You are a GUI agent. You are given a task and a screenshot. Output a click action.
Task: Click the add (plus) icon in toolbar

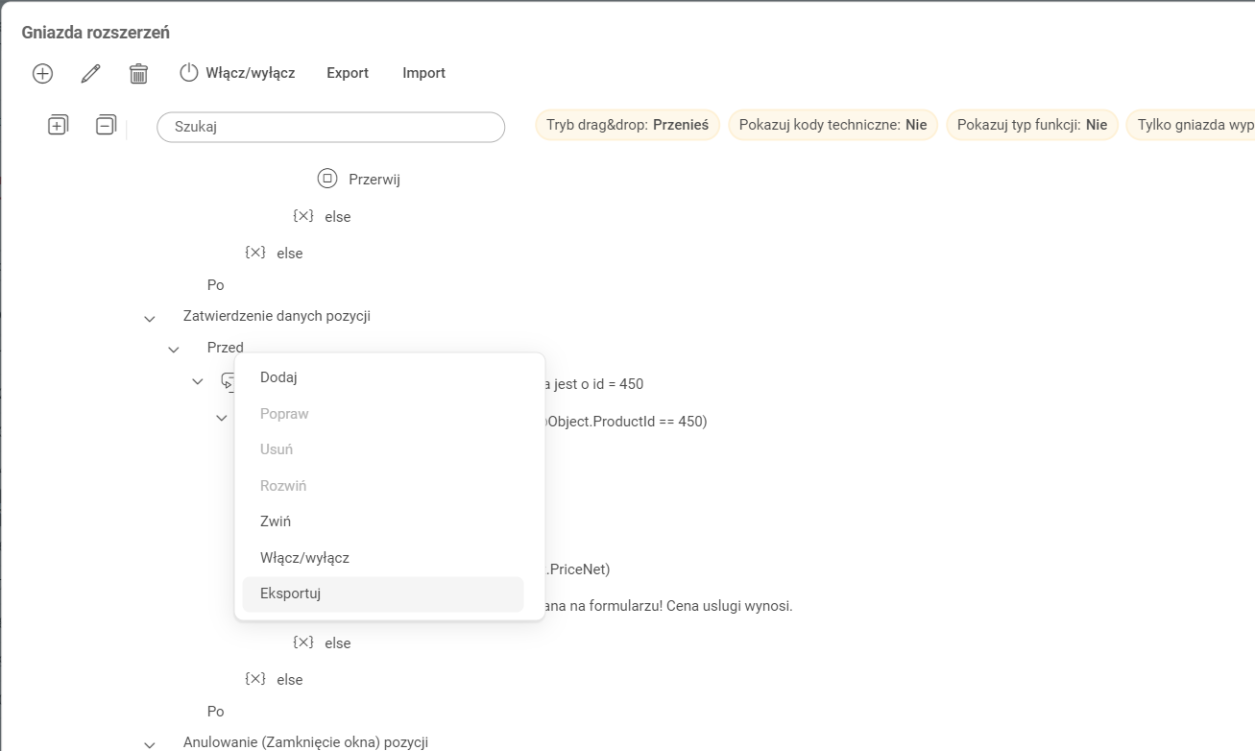pos(42,73)
